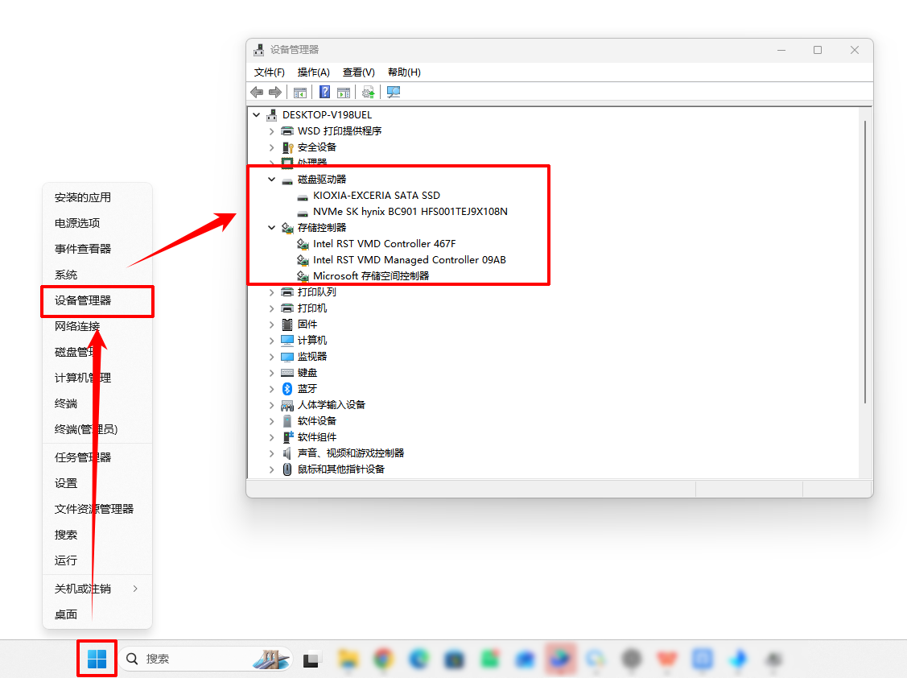
Task: Click the scan for hardware changes icon
Action: pos(394,92)
